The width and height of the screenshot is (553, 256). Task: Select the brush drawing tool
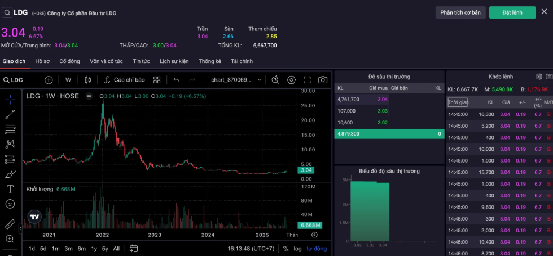click(10, 174)
